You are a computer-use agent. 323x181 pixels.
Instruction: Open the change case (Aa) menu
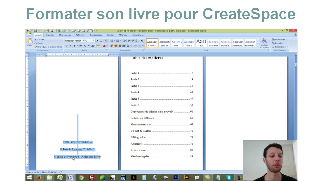pyautogui.click(x=93, y=46)
